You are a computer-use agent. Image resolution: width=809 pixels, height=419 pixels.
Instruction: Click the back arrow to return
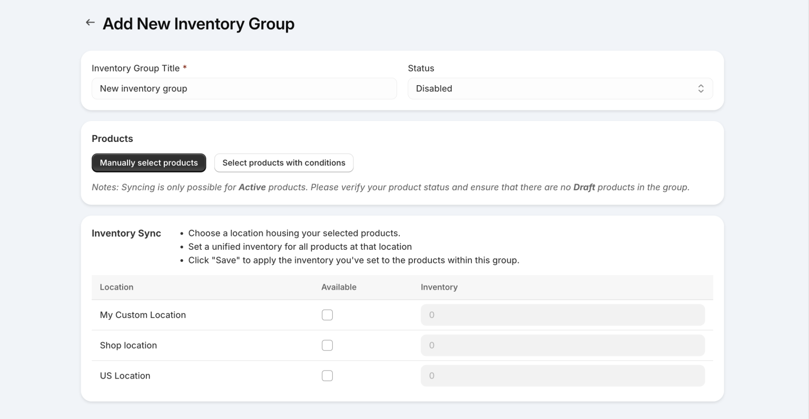click(90, 22)
